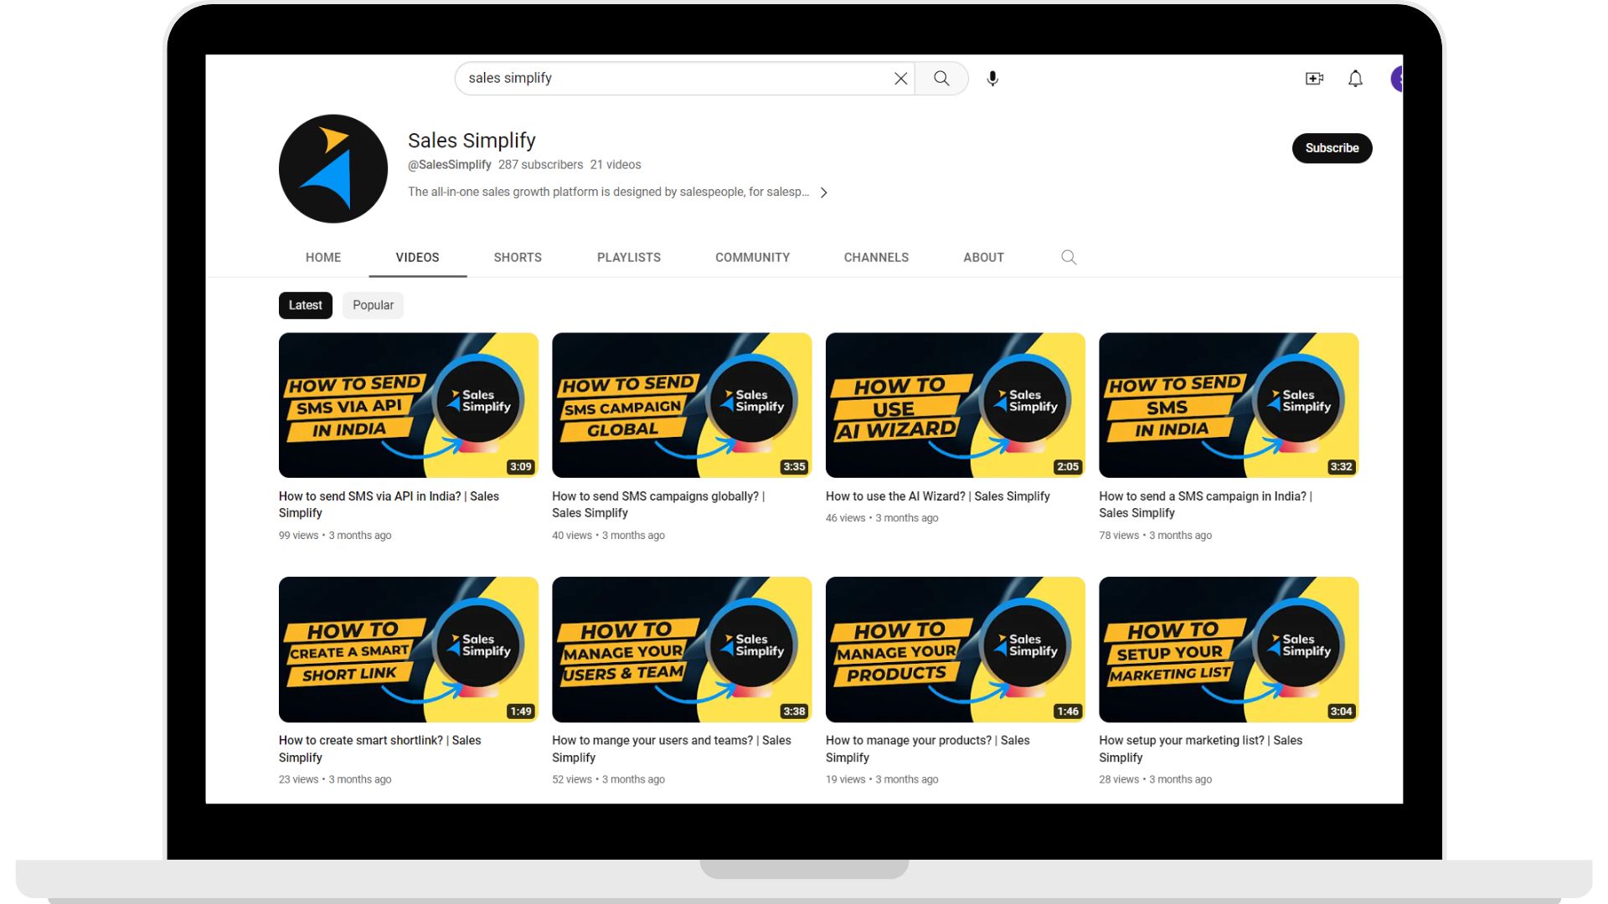Expand channel description with chevron arrow
Screen dimensions: 1608x904
824,193
